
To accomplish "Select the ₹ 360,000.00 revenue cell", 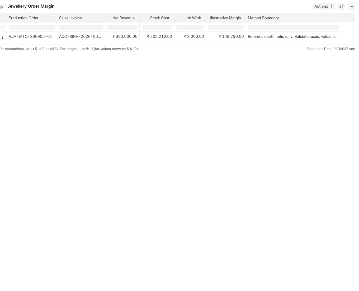I will (122, 37).
